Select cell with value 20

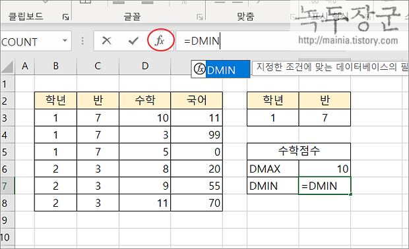pos(197,169)
